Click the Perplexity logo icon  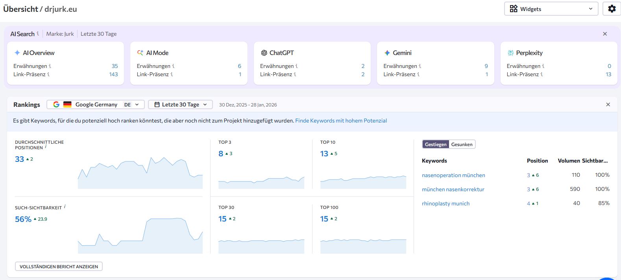510,53
